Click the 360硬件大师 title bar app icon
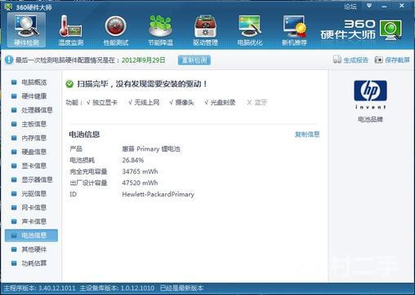This screenshot has height=295, width=415. coord(8,7)
